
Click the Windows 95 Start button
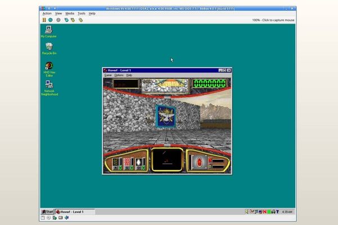pyautogui.click(x=47, y=211)
